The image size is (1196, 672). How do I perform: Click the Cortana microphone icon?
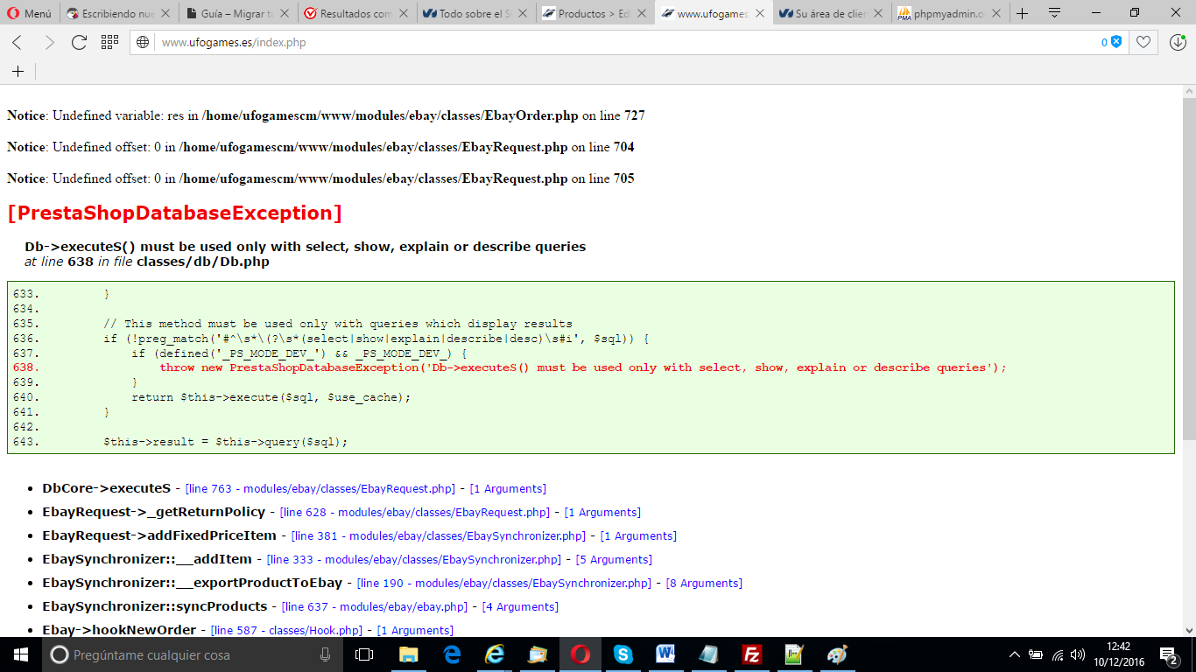point(325,654)
